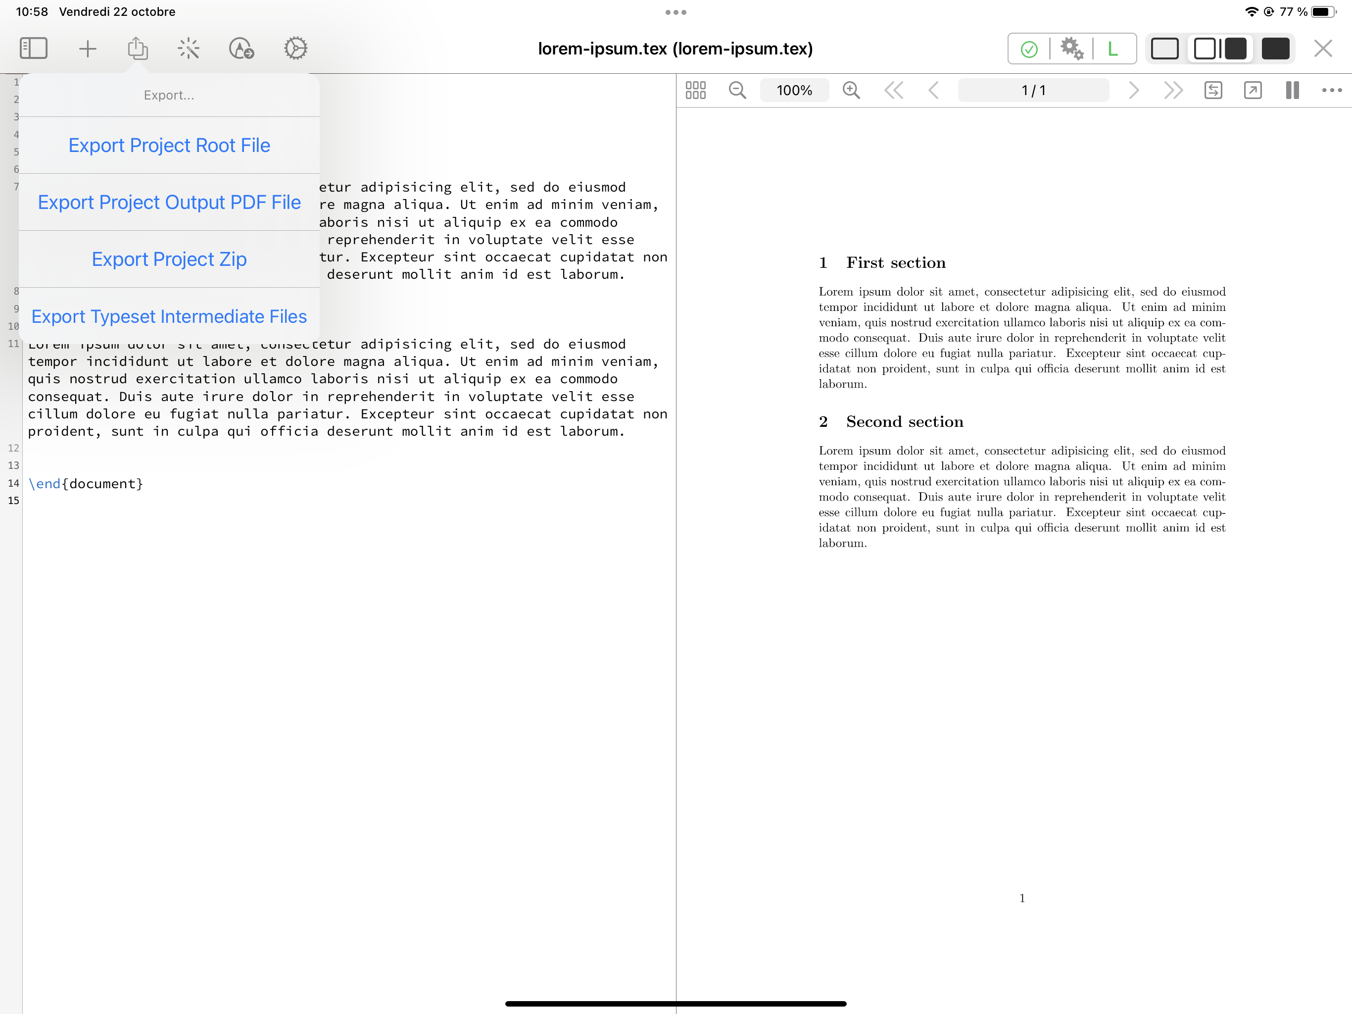Viewport: 1352px width, 1014px height.
Task: Open the font/symbol assistant icon
Action: click(x=241, y=49)
